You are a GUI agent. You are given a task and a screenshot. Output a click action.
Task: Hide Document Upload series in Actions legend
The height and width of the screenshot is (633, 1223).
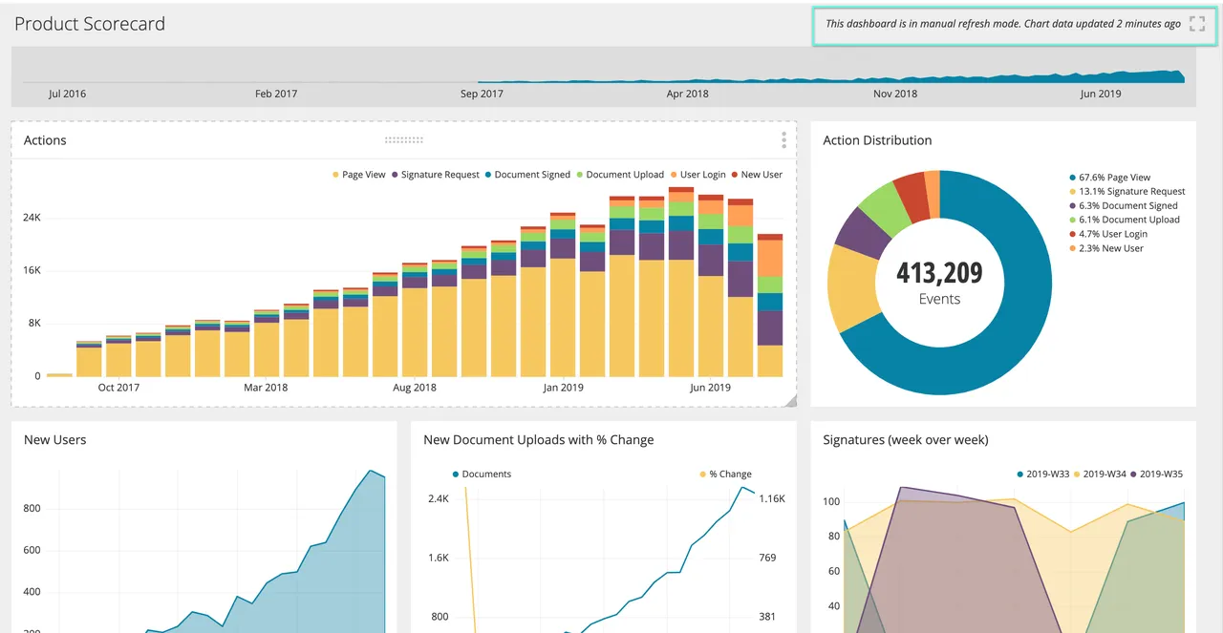[619, 175]
